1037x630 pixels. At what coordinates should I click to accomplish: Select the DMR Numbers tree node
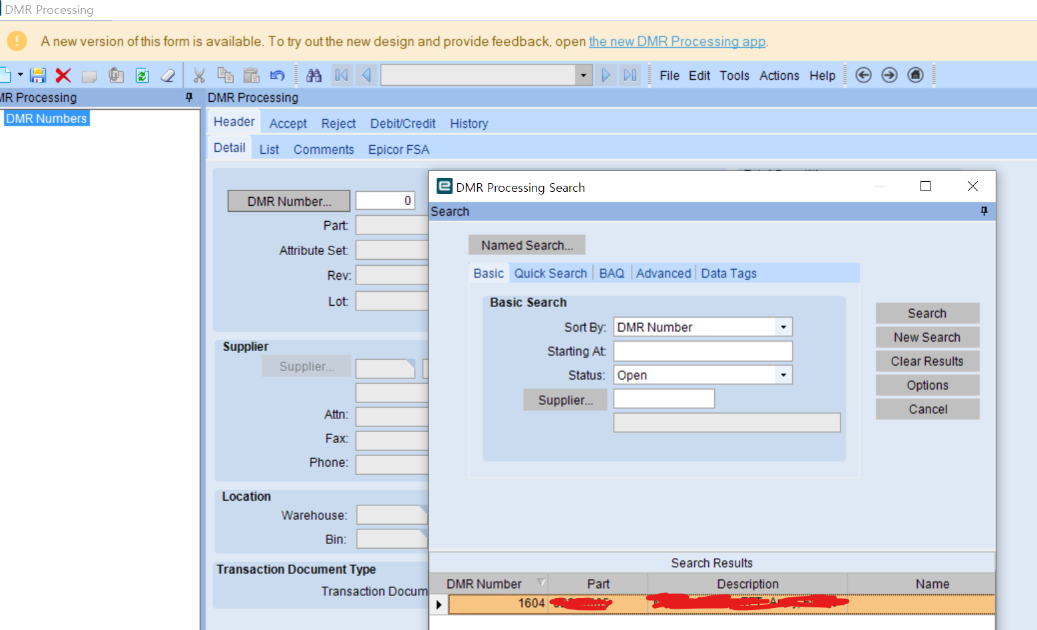(x=47, y=119)
